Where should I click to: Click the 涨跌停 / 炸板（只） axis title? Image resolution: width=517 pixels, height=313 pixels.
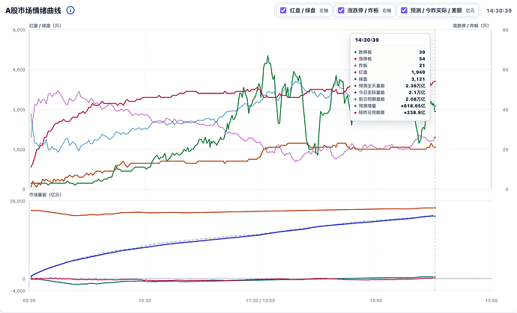(471, 25)
